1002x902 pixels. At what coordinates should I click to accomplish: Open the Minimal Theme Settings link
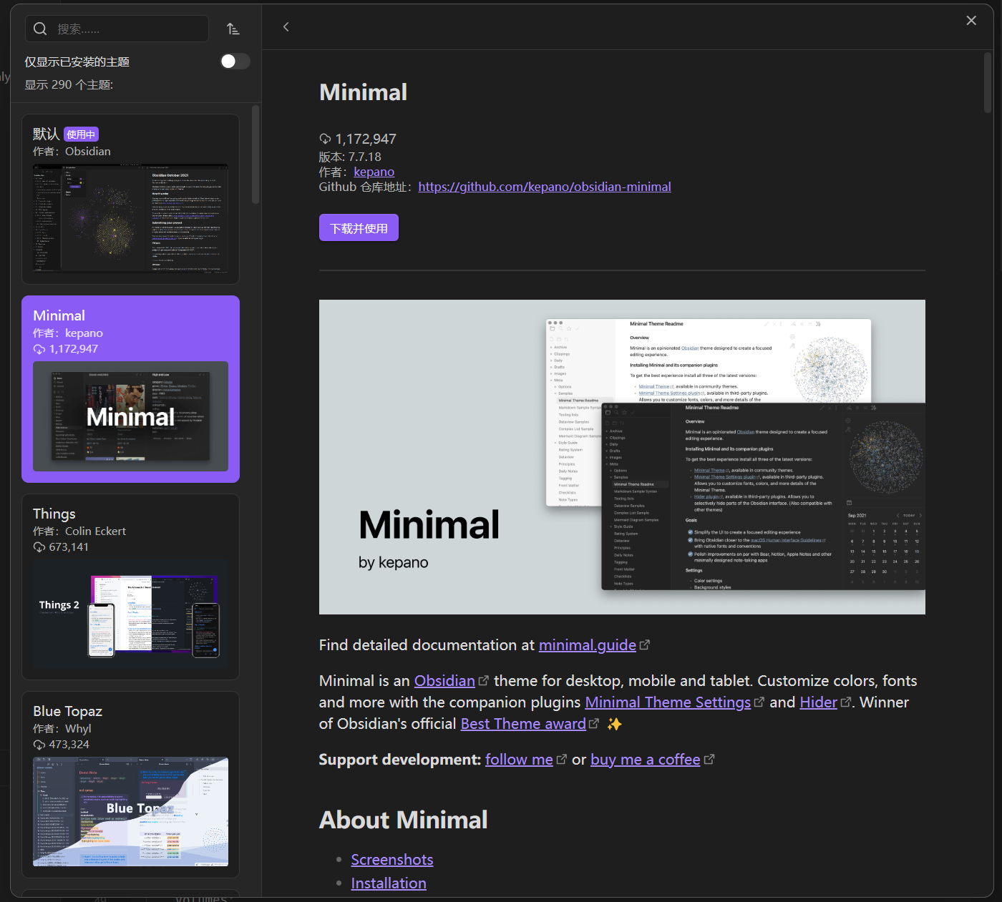pos(668,702)
